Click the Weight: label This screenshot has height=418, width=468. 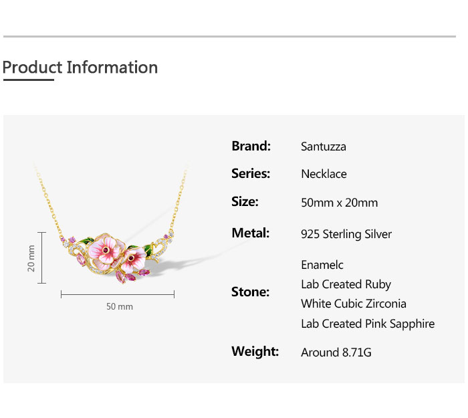tap(255, 351)
